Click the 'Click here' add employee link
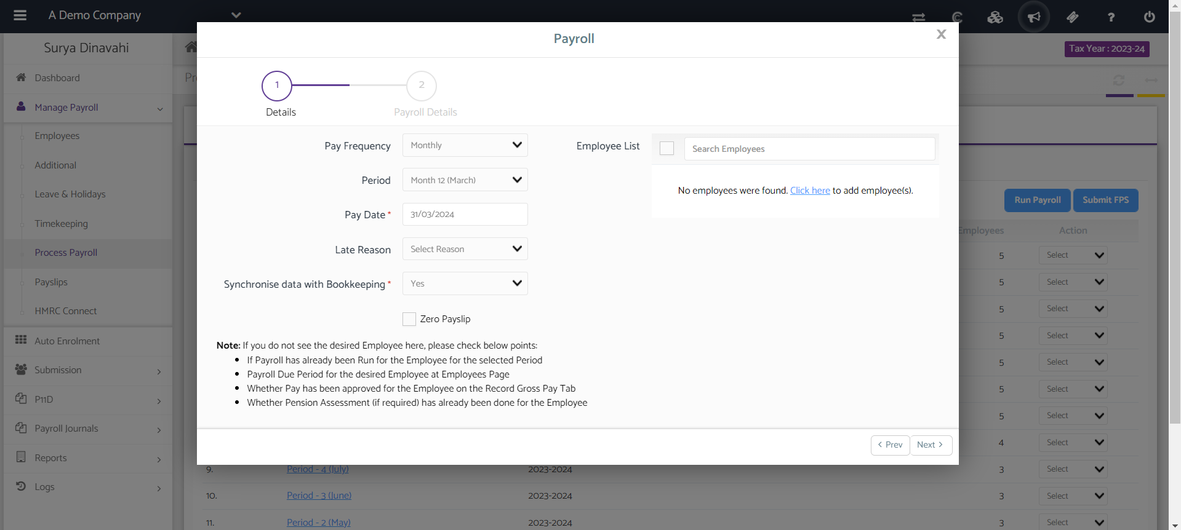The height and width of the screenshot is (530, 1181). pos(810,191)
